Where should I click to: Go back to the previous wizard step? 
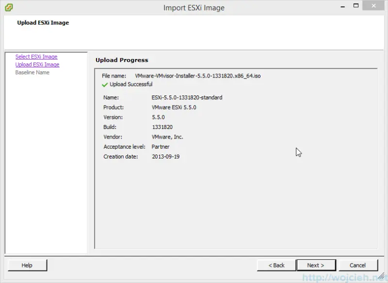point(275,265)
